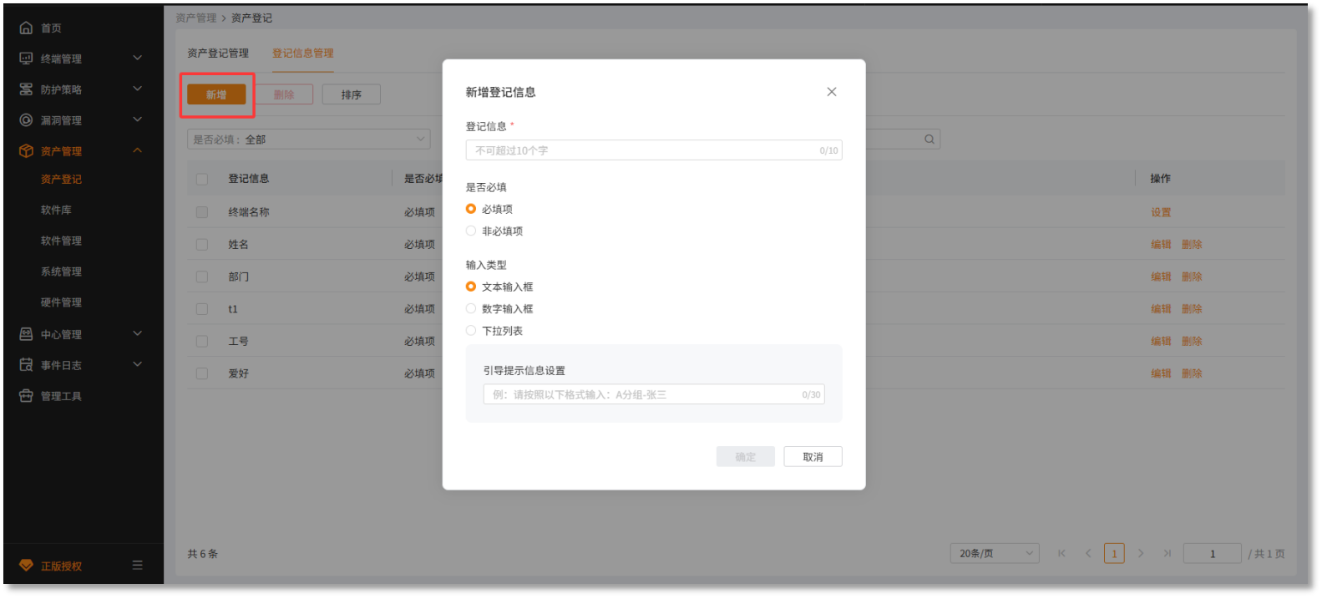1322x599 pixels.
Task: Expand the 中心管理 menu chevron
Action: [138, 333]
